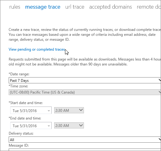Open the Start time 2:30 AM dropdown

[69, 110]
